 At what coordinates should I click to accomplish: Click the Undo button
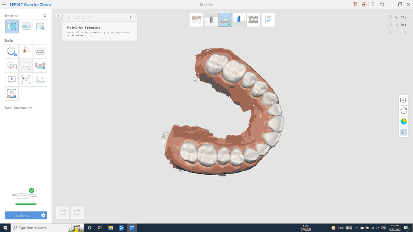tap(63, 212)
